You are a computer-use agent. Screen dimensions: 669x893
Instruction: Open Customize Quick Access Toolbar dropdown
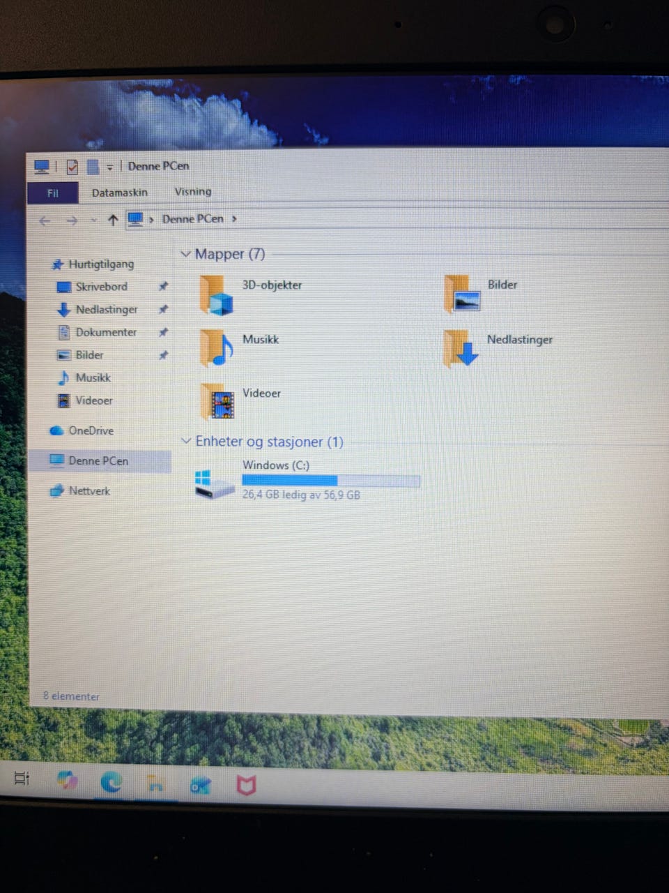[109, 167]
